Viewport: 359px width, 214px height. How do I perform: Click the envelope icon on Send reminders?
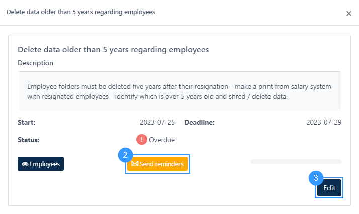(135, 163)
